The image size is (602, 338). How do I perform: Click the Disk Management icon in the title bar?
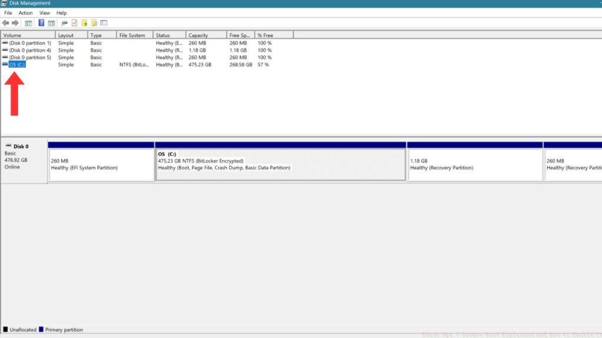[4, 3]
